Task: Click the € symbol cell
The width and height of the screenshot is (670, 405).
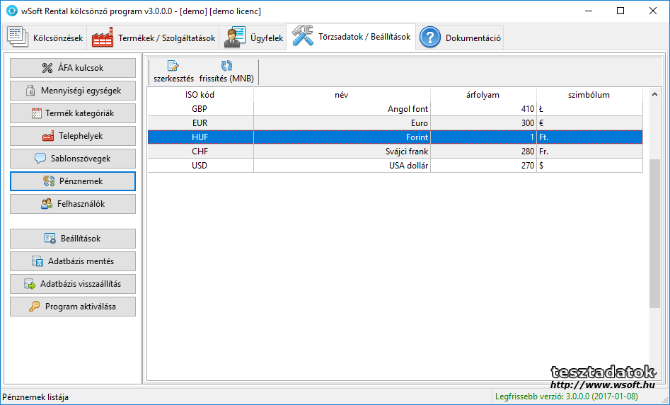Action: [589, 123]
